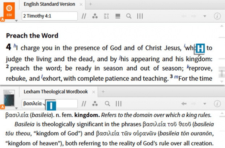Screen dimensions: 225x148
Task: Click the ESV pane scroll-down arrow
Action: point(222,81)
